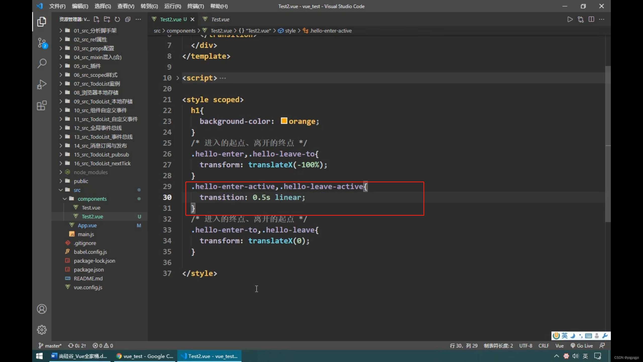Open changes with compare icon in editor toolbar

coord(581,19)
